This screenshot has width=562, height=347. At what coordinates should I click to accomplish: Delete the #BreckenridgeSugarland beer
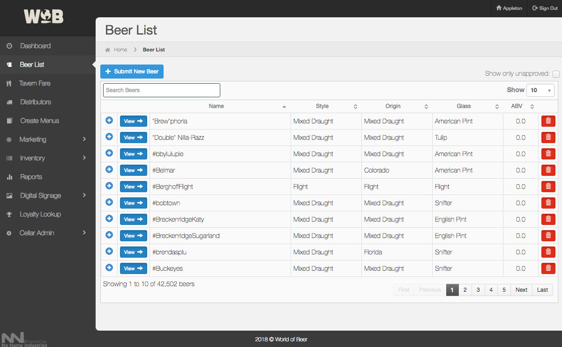click(548, 236)
